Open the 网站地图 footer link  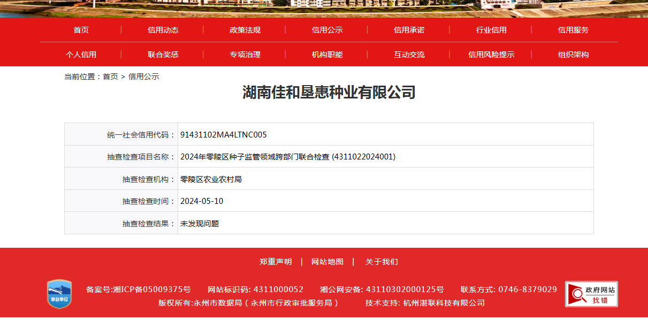(327, 262)
